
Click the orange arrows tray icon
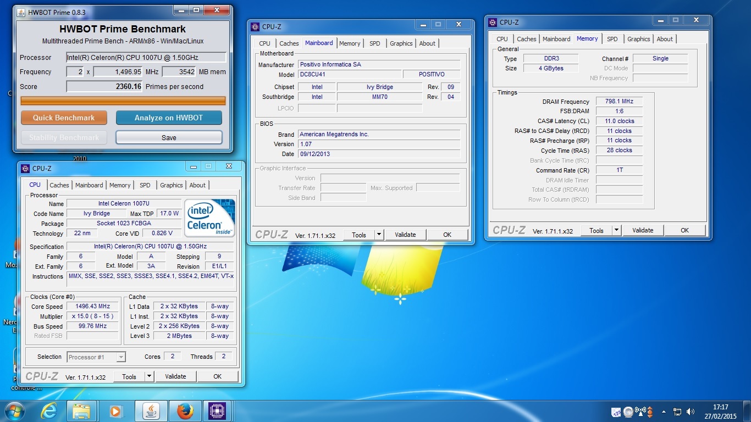click(650, 412)
